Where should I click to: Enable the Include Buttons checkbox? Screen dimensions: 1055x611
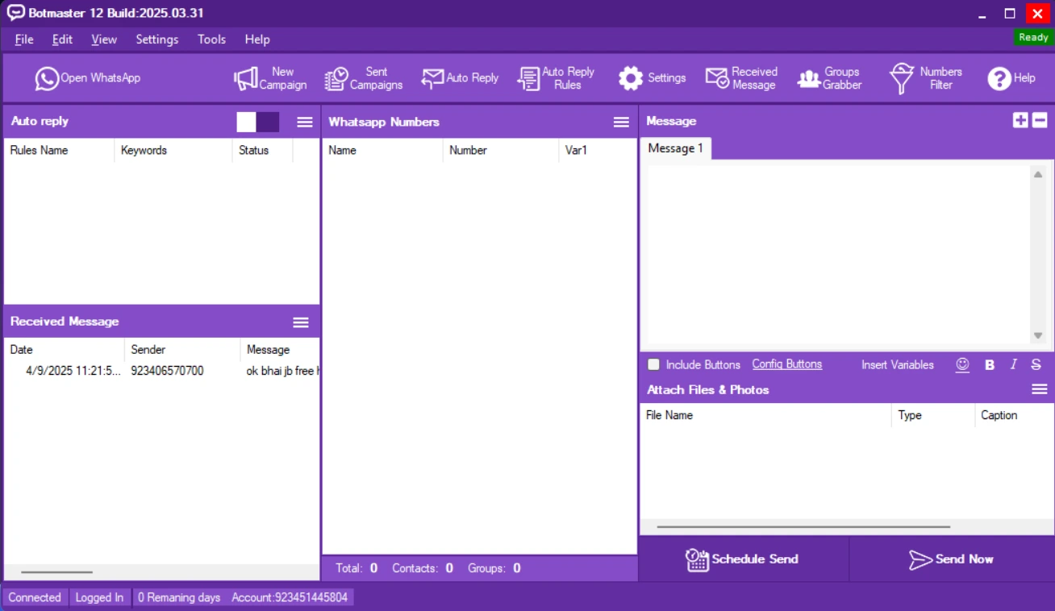[654, 364]
